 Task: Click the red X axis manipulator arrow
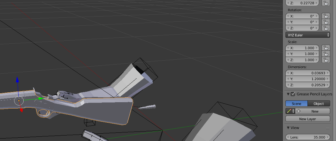(21, 110)
